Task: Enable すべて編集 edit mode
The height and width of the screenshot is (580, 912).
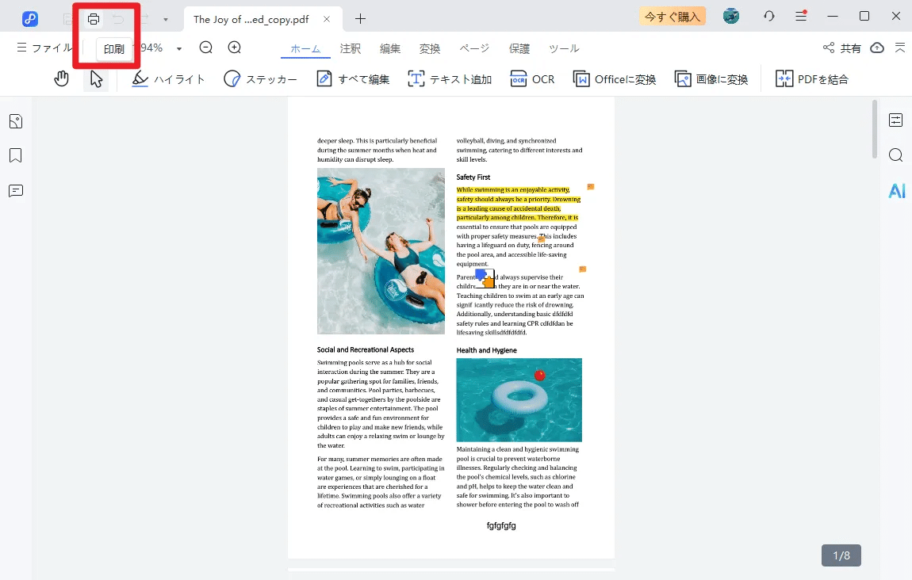Action: (x=352, y=78)
